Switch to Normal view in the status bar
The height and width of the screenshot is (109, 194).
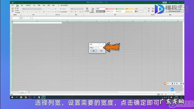click(158, 94)
